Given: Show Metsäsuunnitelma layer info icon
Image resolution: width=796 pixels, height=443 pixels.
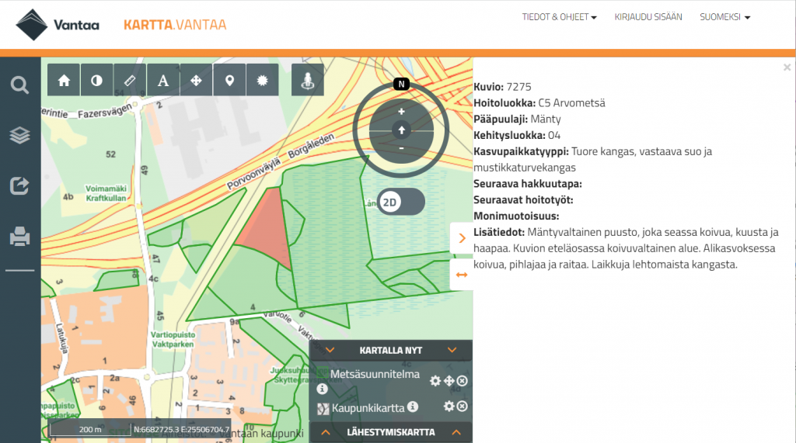Looking at the screenshot, I should coord(322,389).
